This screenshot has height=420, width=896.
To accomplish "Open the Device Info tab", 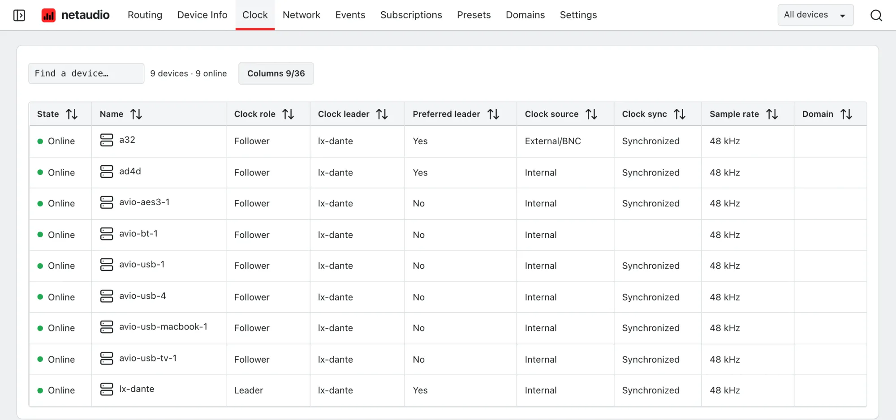I will (202, 15).
